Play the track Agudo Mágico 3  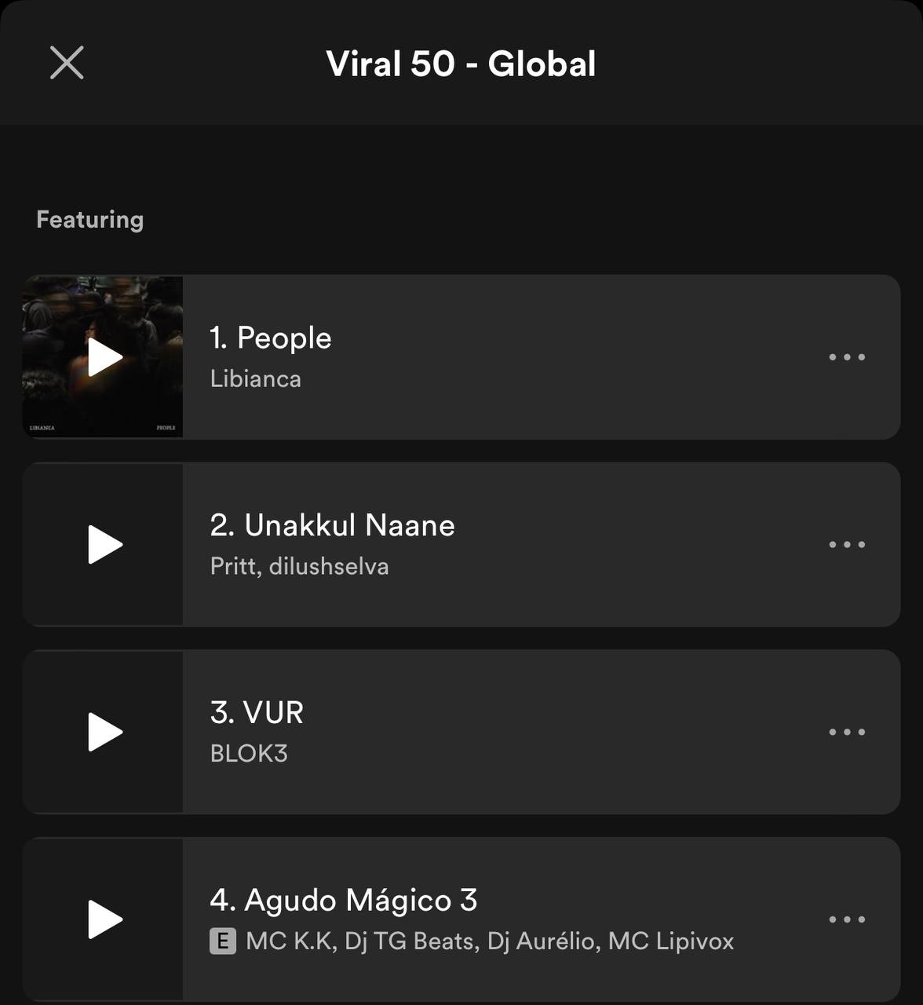pyautogui.click(x=104, y=919)
